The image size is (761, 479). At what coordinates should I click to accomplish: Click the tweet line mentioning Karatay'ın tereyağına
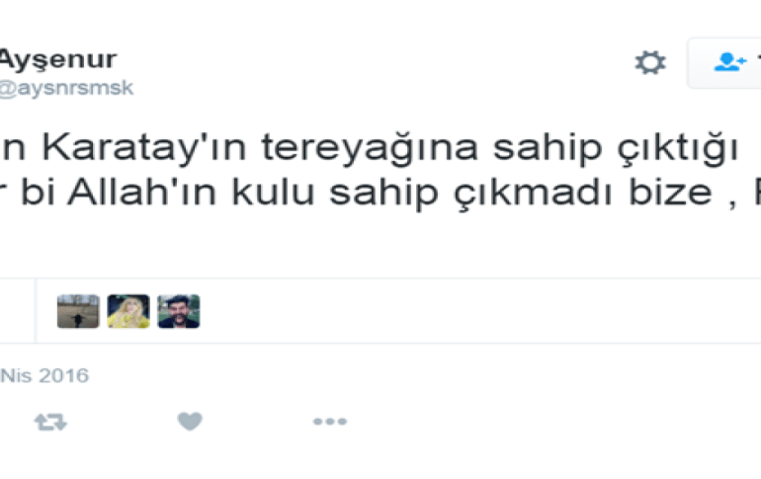tap(369, 148)
